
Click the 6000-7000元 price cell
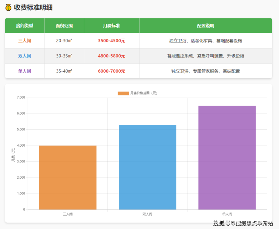click(x=112, y=71)
